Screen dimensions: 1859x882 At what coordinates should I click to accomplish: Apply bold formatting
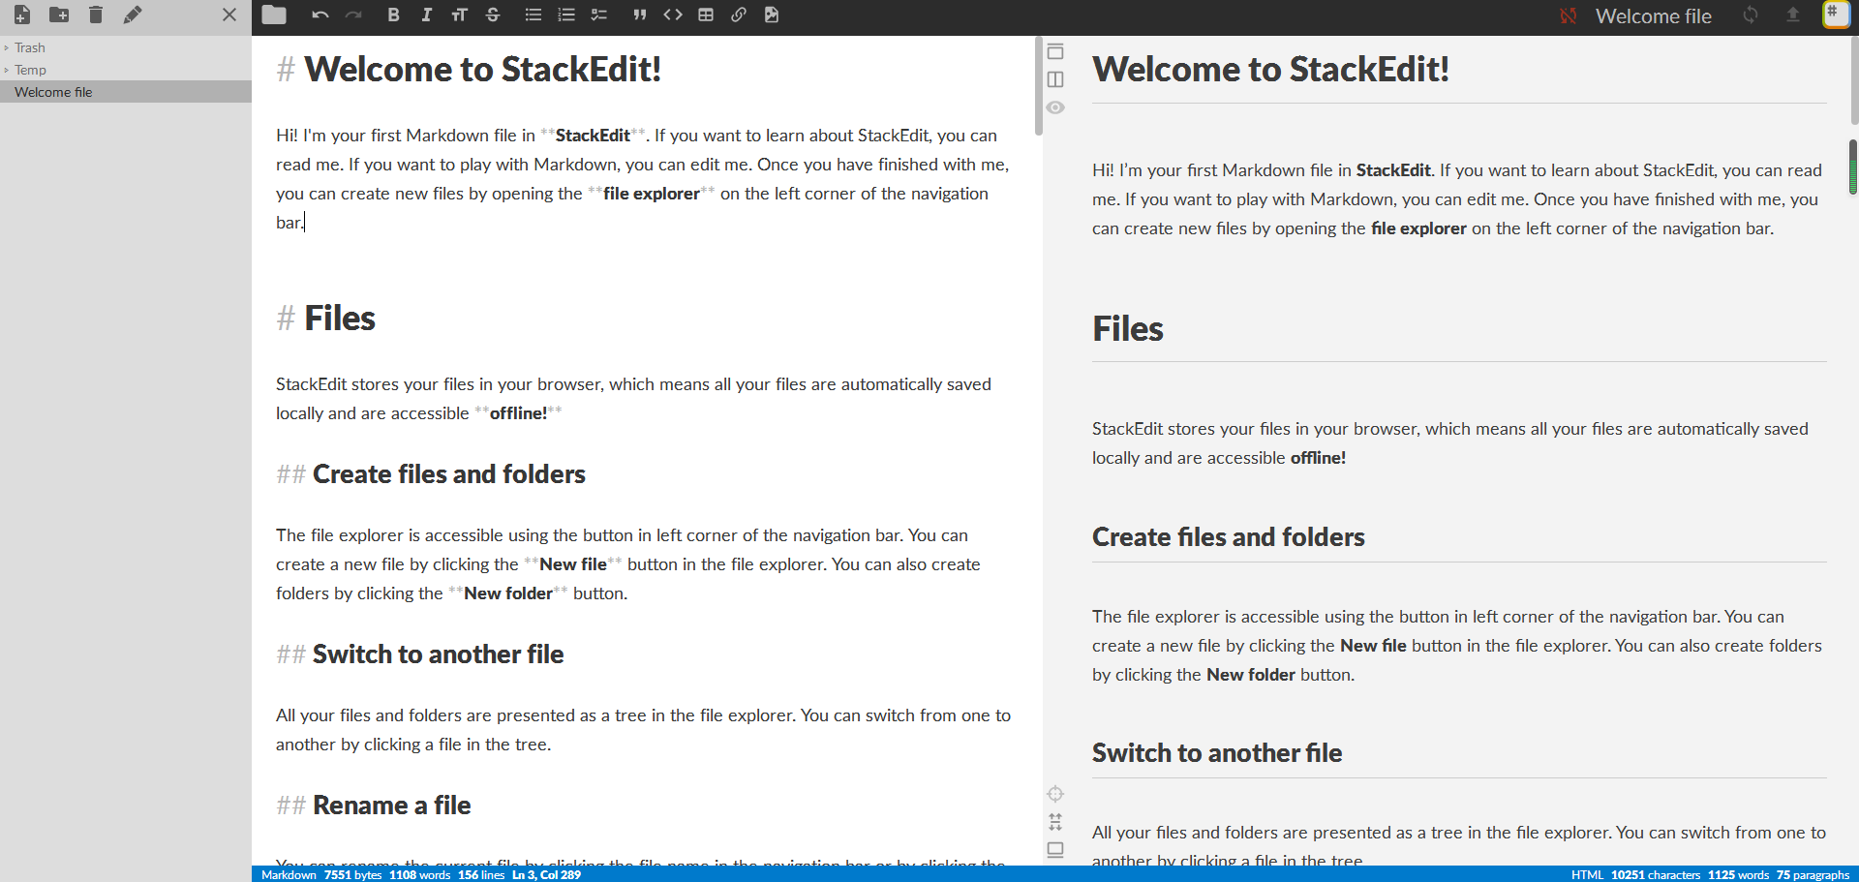pos(393,15)
